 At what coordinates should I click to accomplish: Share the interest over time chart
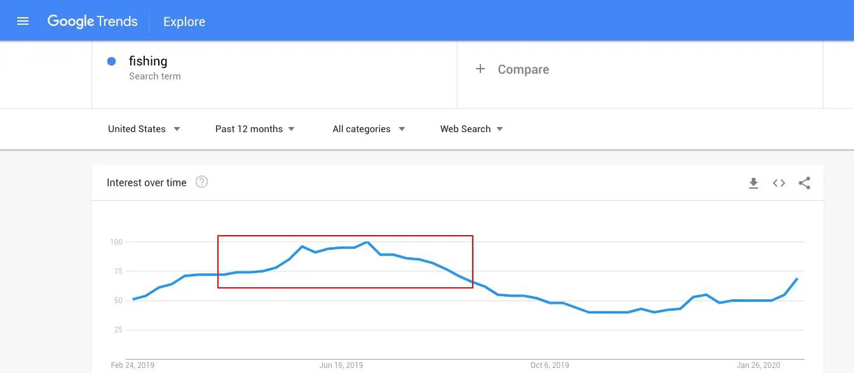click(x=804, y=183)
